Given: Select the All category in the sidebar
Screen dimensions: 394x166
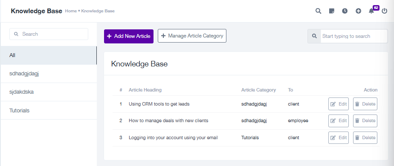Looking at the screenshot, I should coord(49,55).
